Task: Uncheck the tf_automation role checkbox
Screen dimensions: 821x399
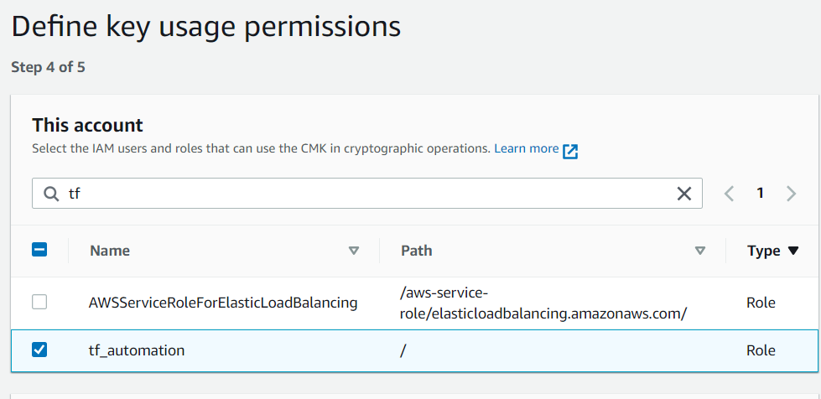Action: click(x=39, y=350)
